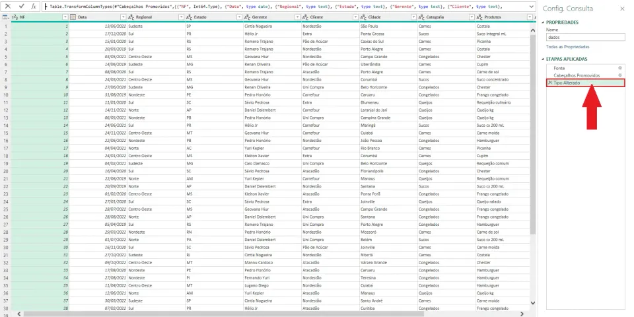The height and width of the screenshot is (317, 634).
Task: Delete the Tipo Alterado step with its X
Action: click(x=550, y=83)
